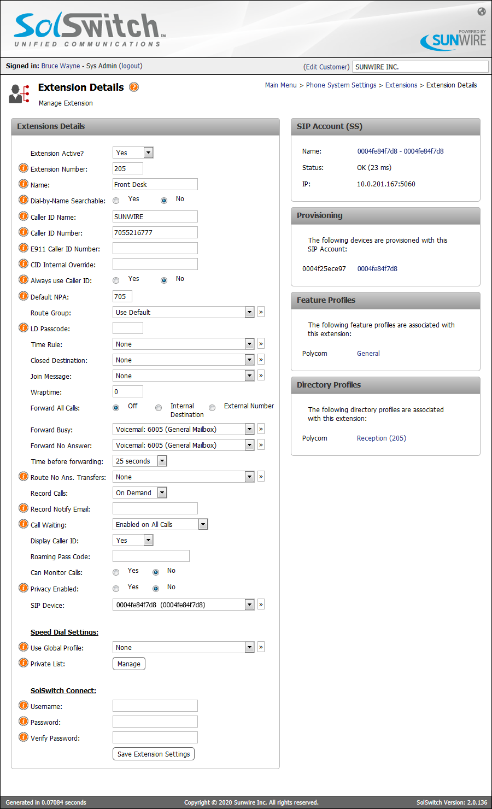
Task: Click info icon for Extension Number
Action: coord(24,168)
